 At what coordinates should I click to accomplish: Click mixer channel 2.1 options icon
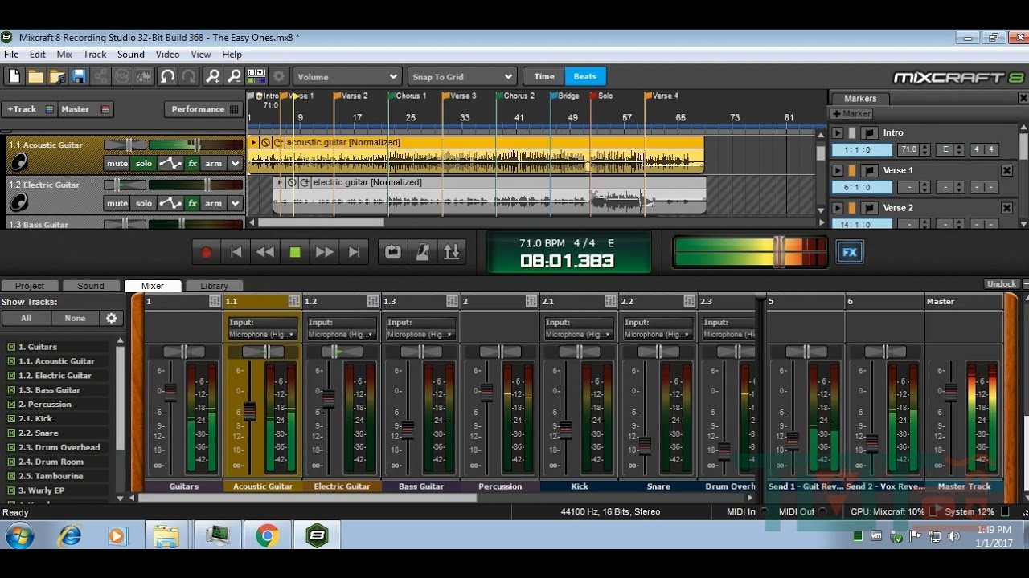coord(609,302)
